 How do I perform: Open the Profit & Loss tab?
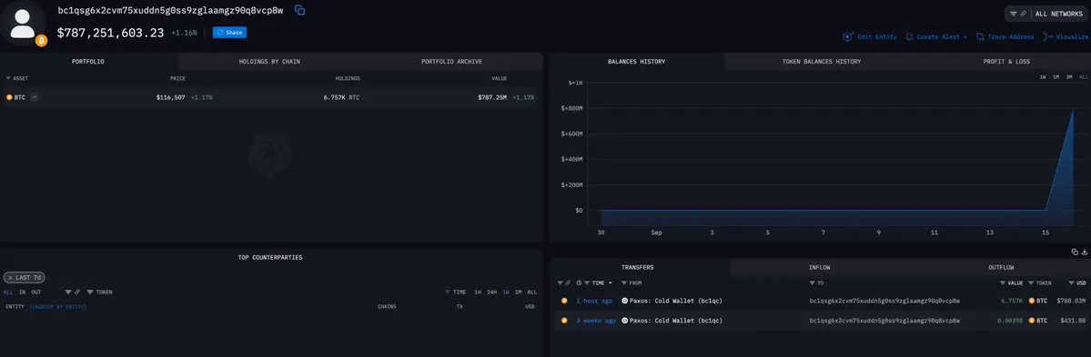tap(1006, 62)
